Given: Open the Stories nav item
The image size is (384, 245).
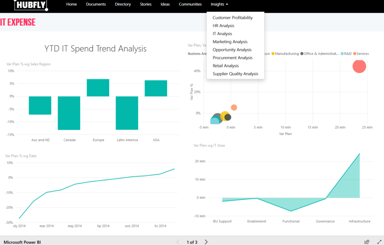Looking at the screenshot, I should coord(145,4).
